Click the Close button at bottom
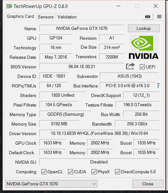 [x=148, y=184]
